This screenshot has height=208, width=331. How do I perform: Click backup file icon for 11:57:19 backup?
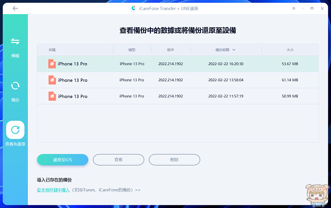pos(52,96)
